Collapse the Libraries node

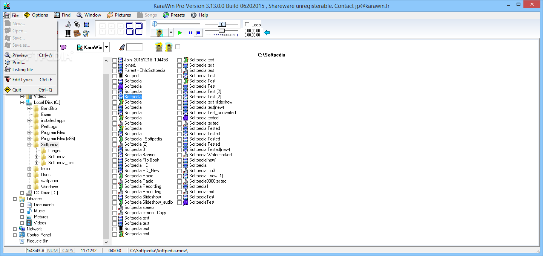click(x=15, y=199)
